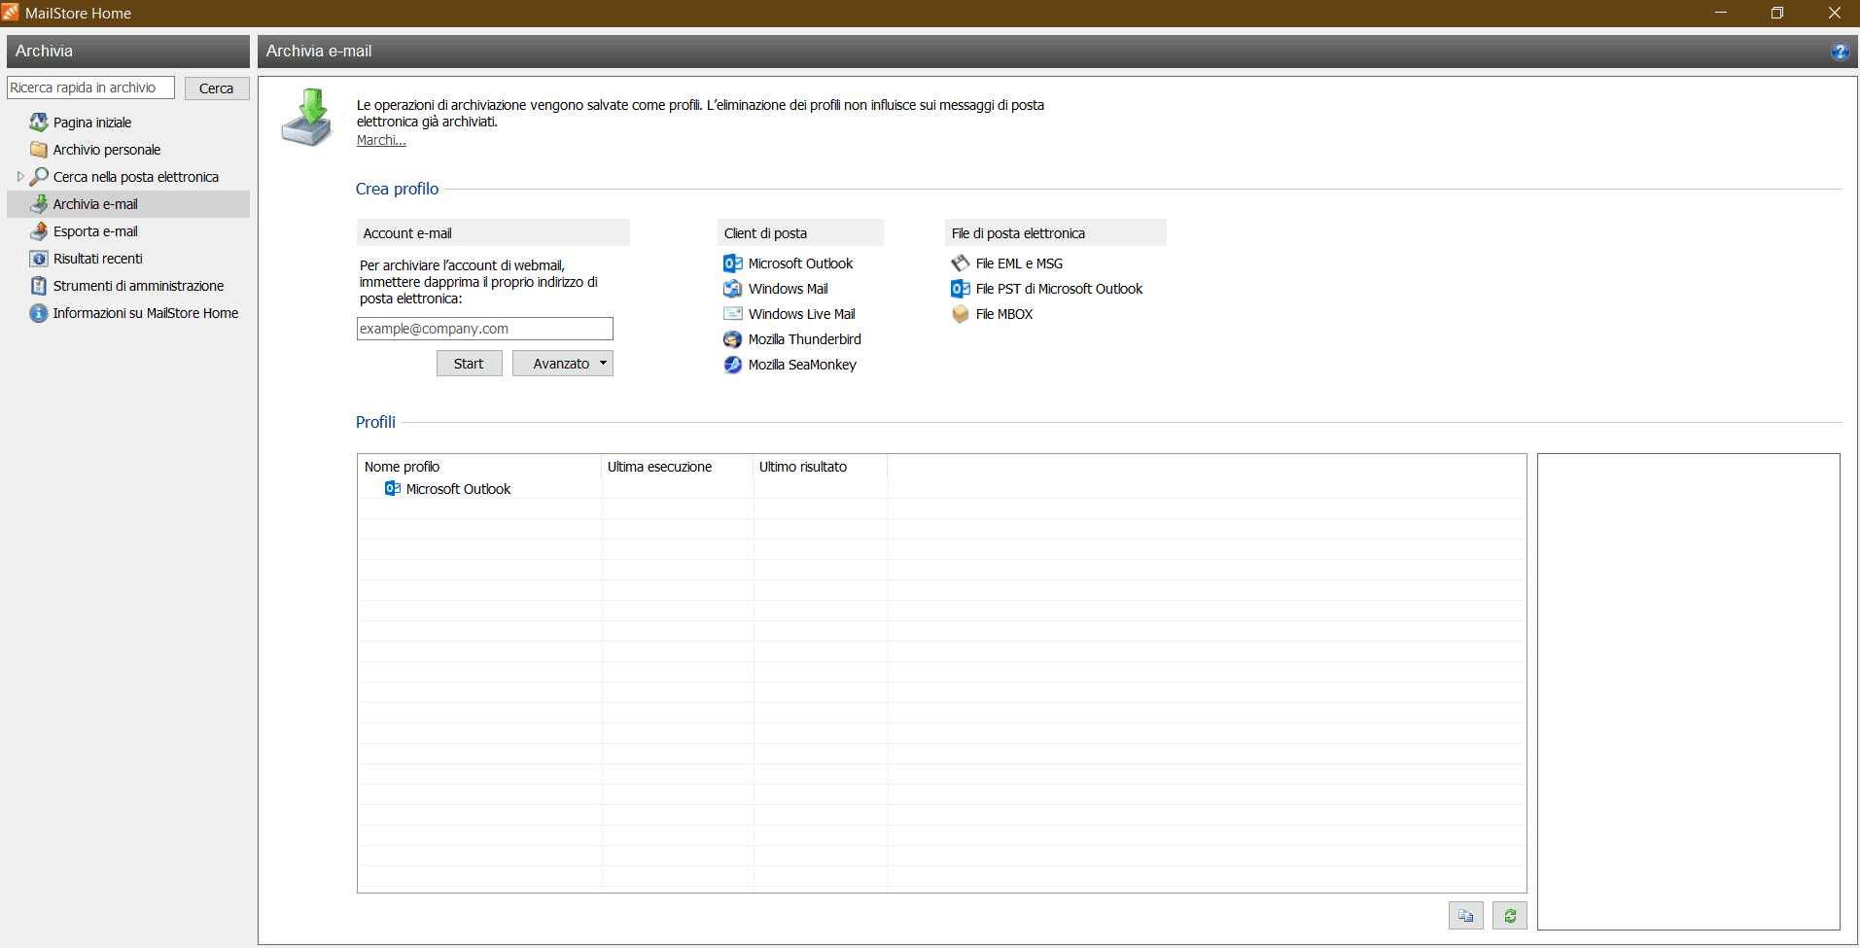Open Risultati recenti in the sidebar

click(x=98, y=259)
